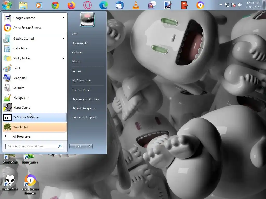The image size is (266, 199).
Task: Open Documents from the right pane
Action: [79, 43]
